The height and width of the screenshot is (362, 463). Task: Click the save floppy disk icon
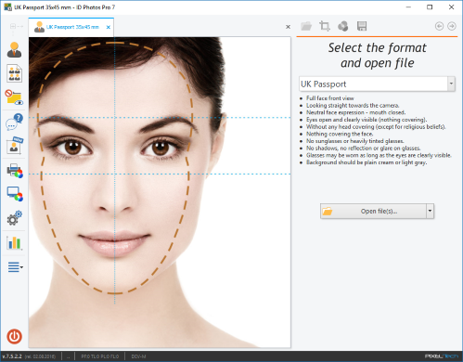pyautogui.click(x=362, y=26)
